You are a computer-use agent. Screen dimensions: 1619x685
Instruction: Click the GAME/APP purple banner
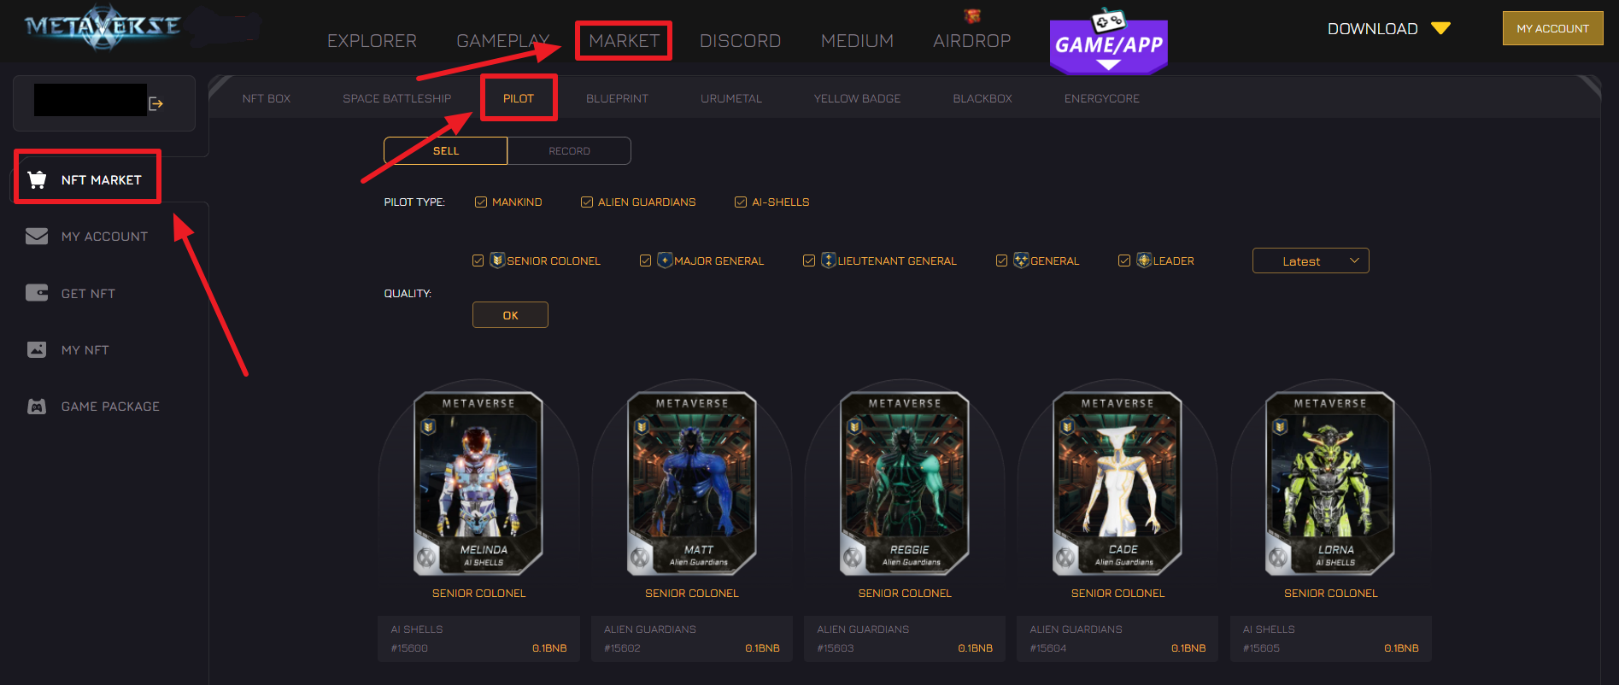click(x=1108, y=43)
